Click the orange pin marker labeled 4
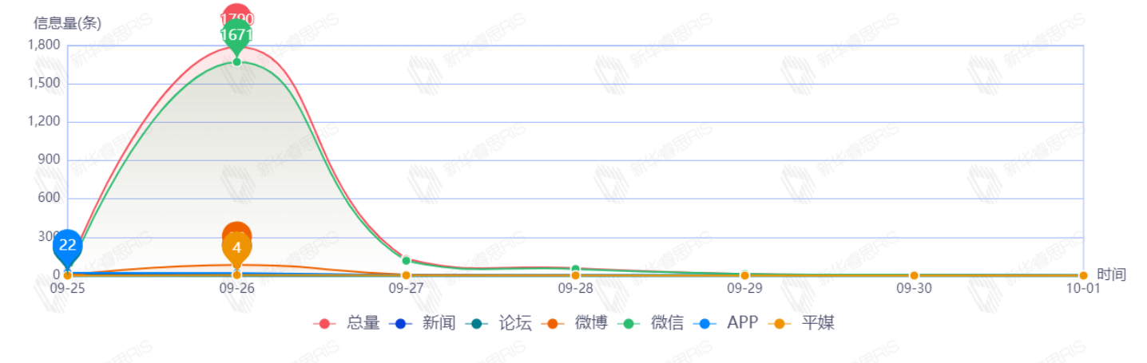Image resolution: width=1147 pixels, height=363 pixels. click(x=236, y=248)
